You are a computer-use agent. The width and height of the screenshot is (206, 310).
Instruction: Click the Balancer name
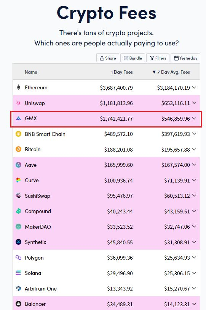click(x=35, y=304)
